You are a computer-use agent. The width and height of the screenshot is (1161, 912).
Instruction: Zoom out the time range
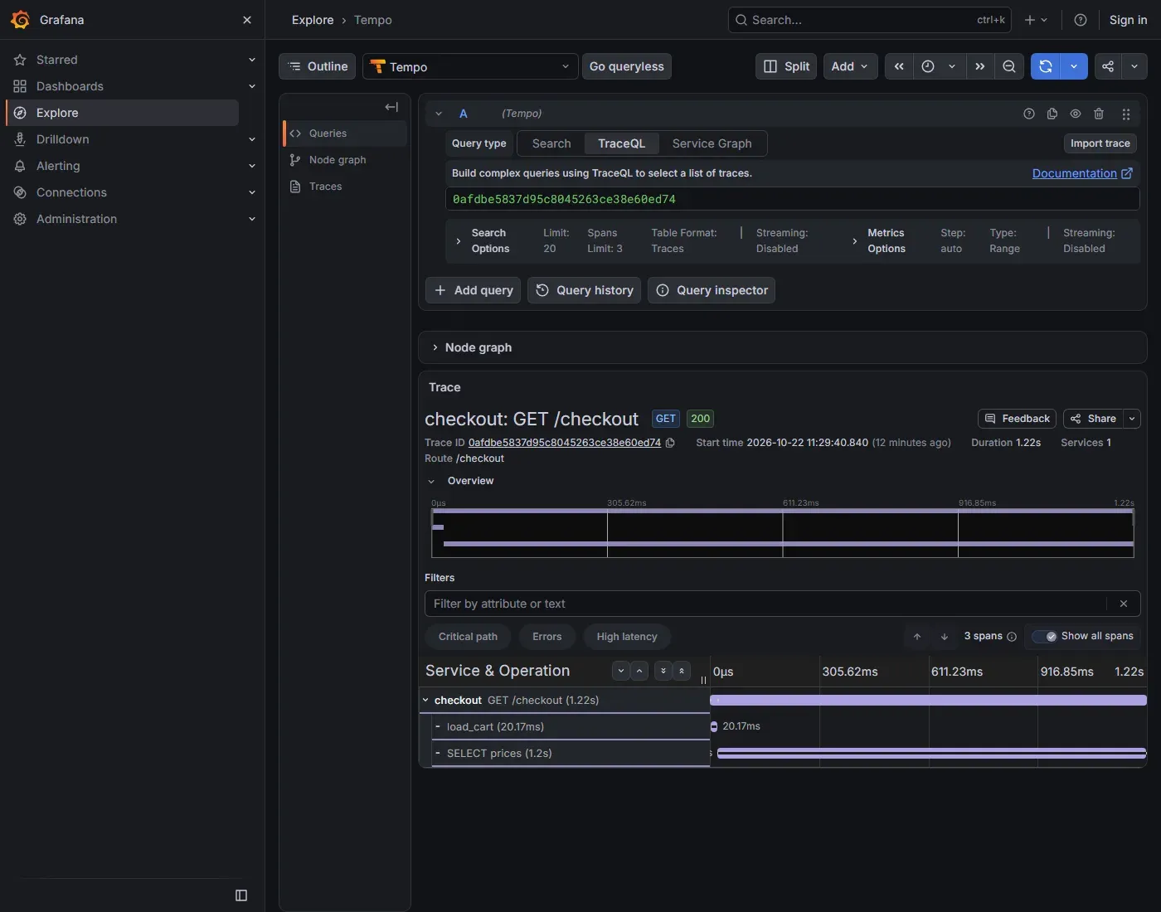click(1009, 66)
